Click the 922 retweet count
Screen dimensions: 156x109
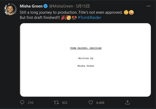(x=65, y=103)
